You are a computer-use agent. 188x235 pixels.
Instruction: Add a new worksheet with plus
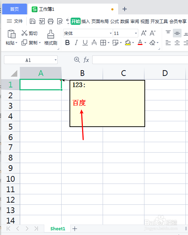pyautogui.click(x=75, y=229)
